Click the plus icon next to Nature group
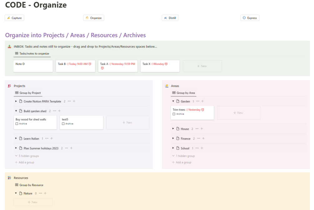The width and height of the screenshot is (314, 210). 45,193
